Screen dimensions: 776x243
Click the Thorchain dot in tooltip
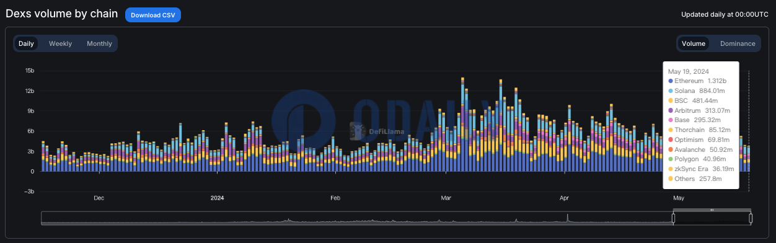(x=671, y=130)
